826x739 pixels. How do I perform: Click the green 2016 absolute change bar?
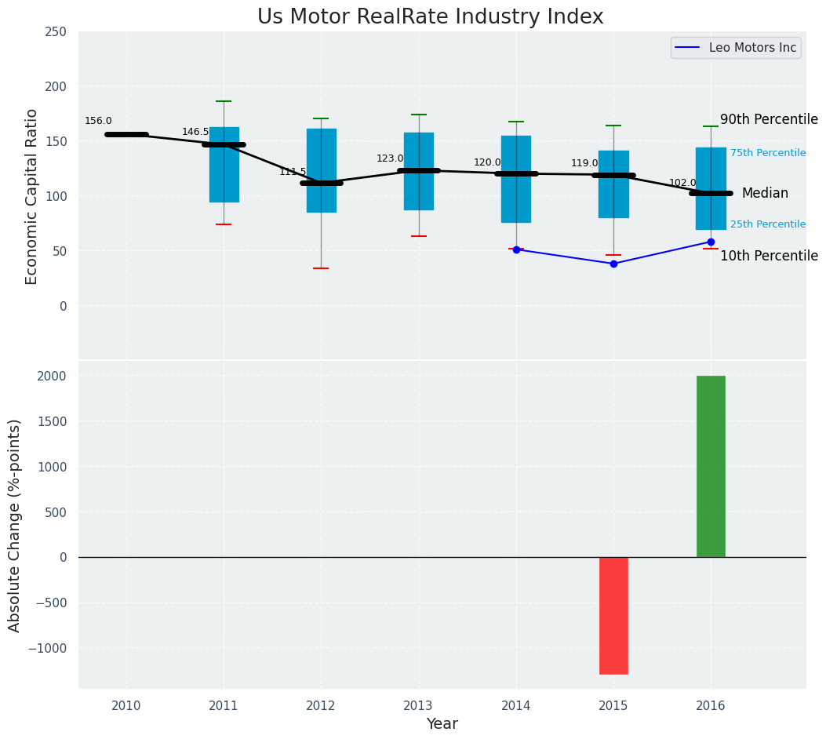point(711,466)
